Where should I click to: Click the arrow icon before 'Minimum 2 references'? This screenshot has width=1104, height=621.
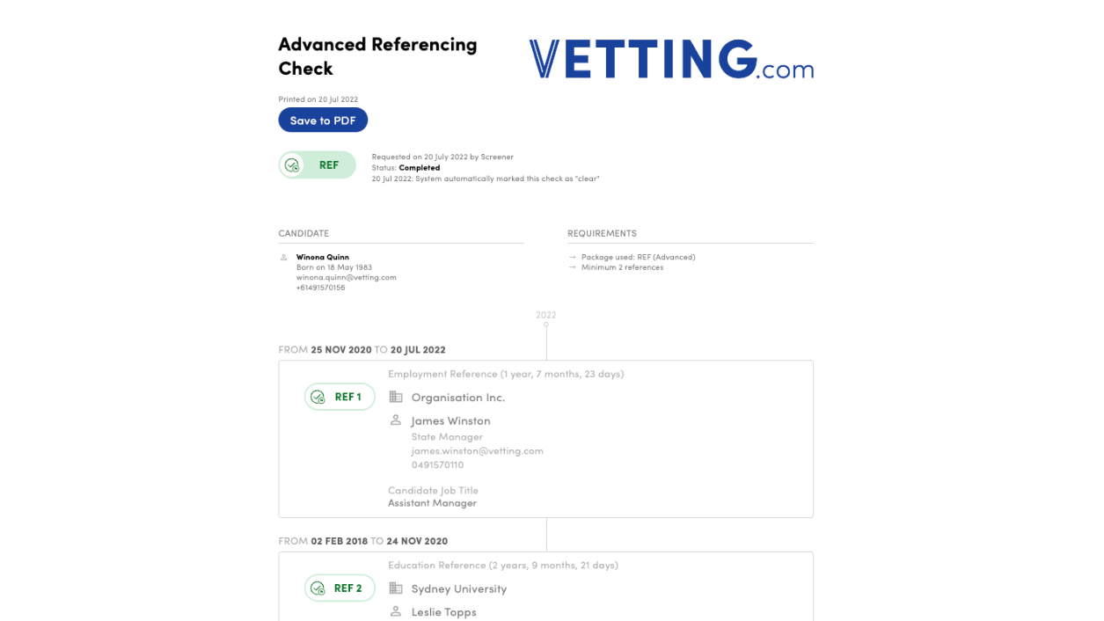point(573,267)
